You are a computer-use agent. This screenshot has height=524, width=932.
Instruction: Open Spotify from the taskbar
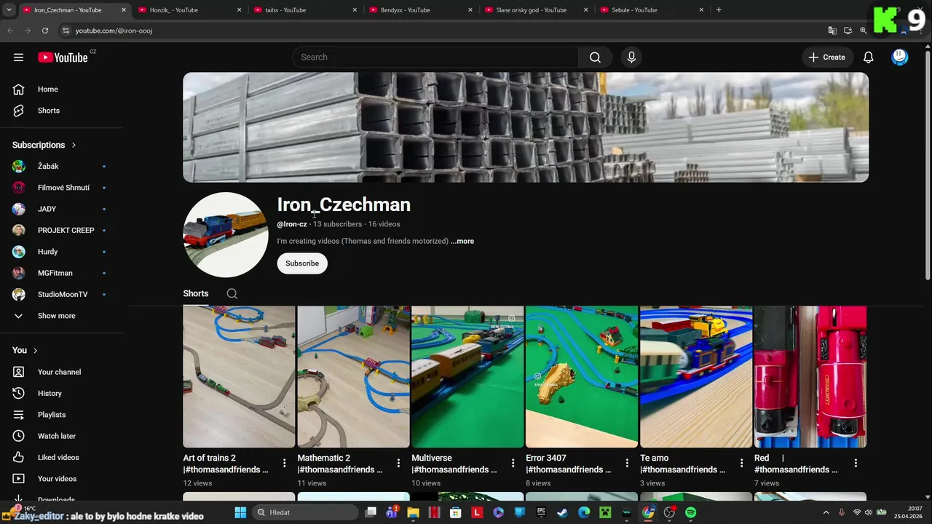point(690,512)
